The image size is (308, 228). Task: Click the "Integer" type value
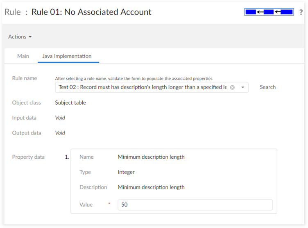(126, 172)
